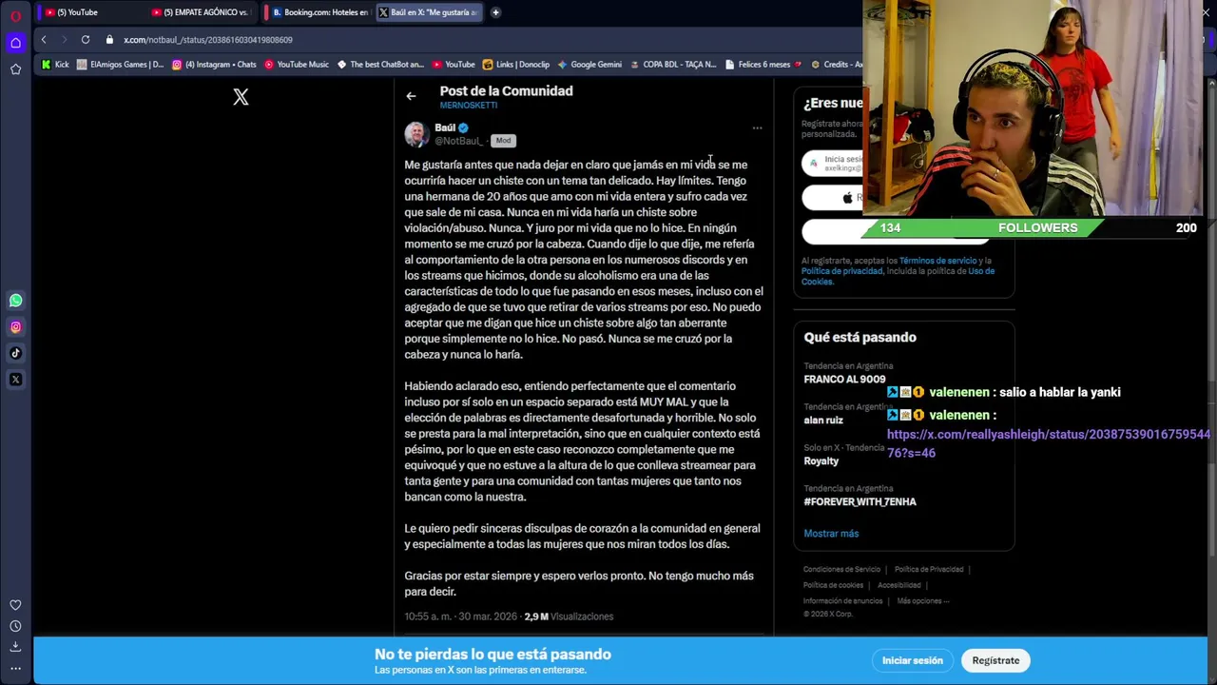This screenshot has height=685, width=1217.
Task: Click the @NotBaul_ handle
Action: pos(458,141)
